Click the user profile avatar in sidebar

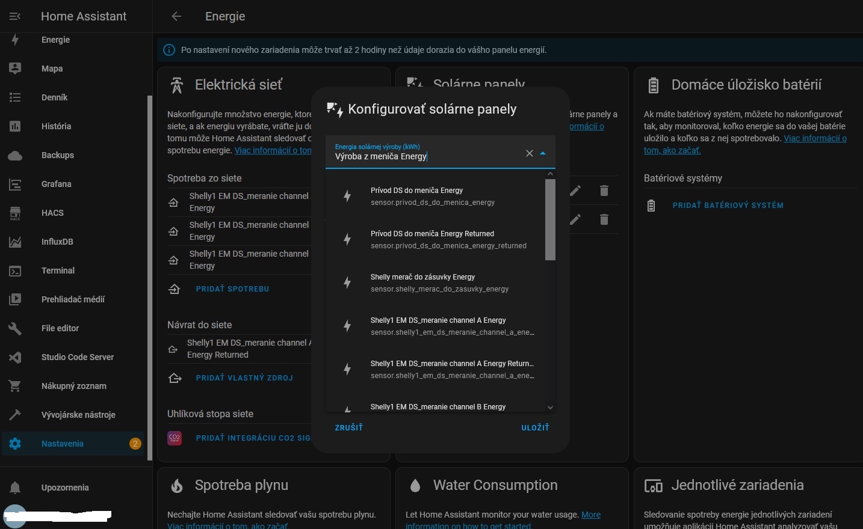click(15, 516)
